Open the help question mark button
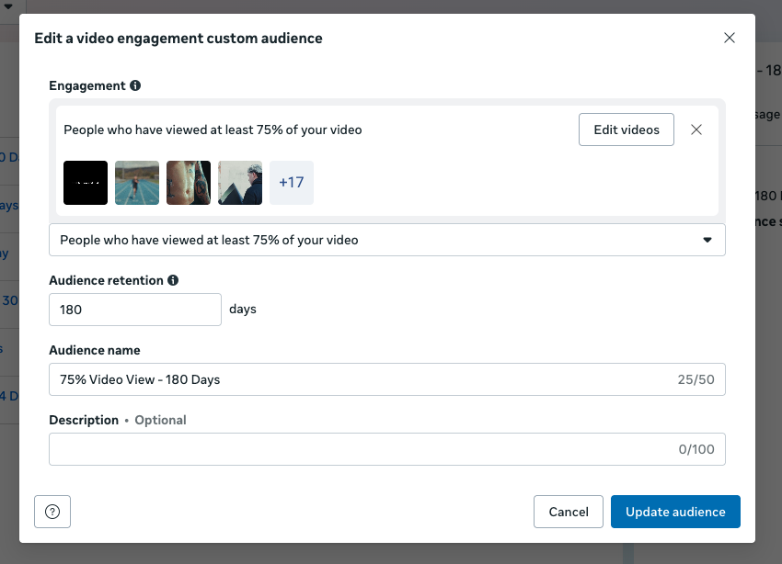This screenshot has height=564, width=782. point(52,512)
